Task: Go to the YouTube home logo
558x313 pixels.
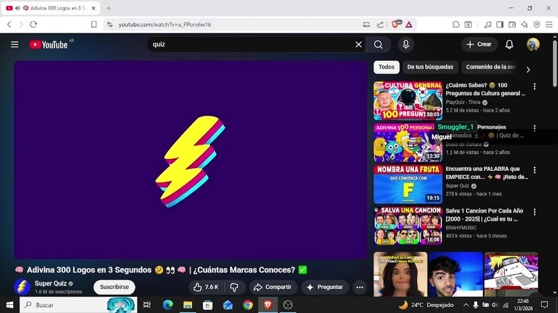Action: coord(49,44)
